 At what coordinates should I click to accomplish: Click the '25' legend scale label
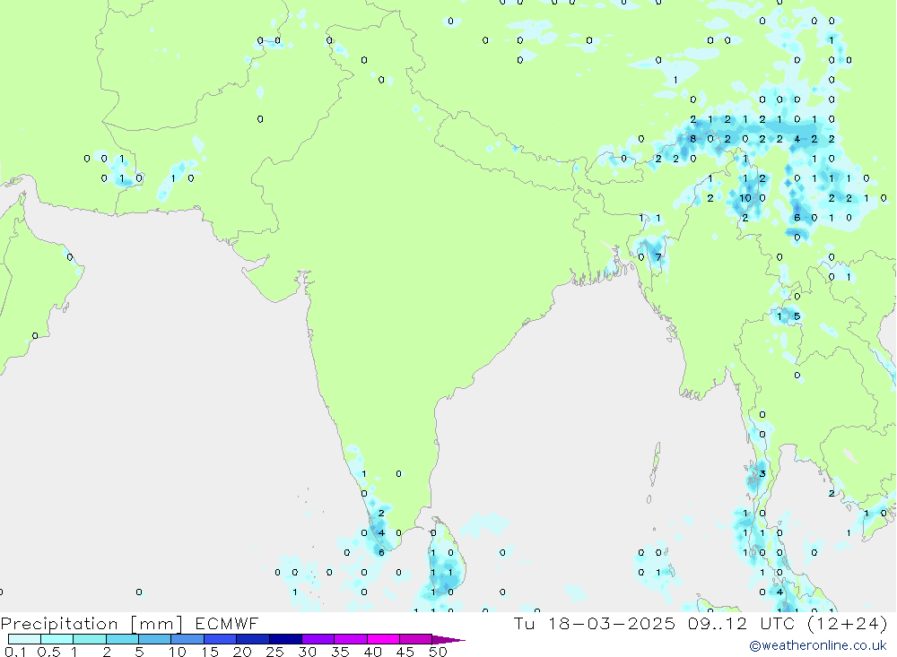coord(274,652)
